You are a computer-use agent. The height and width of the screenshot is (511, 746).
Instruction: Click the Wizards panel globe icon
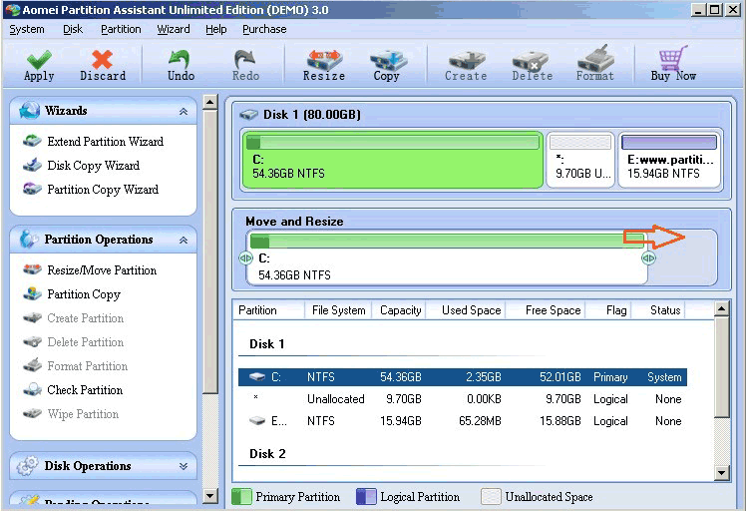click(29, 111)
